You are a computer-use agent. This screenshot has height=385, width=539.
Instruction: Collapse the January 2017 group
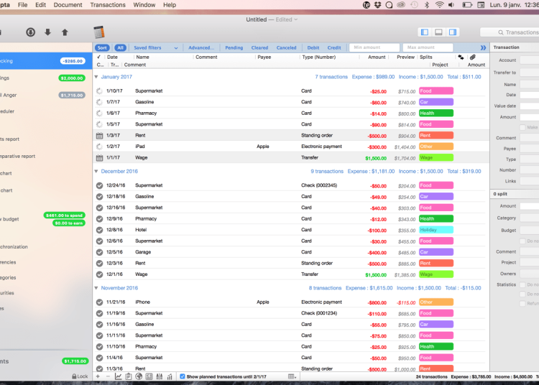(96, 76)
